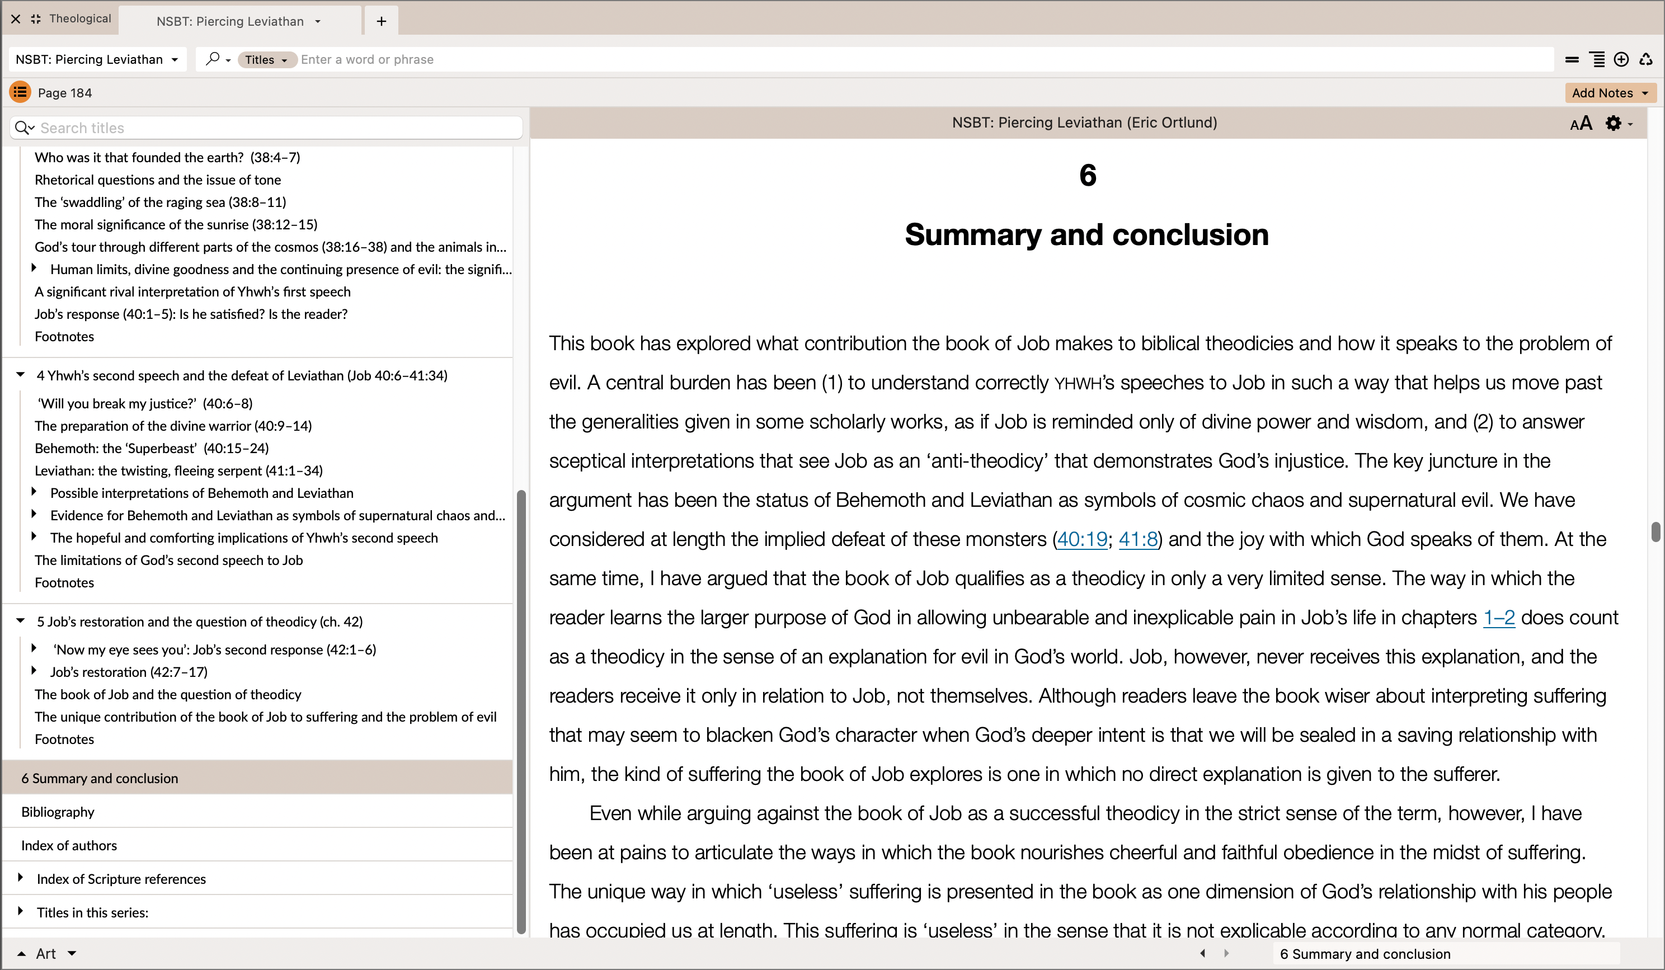
Task: Toggle the orange table of contents button
Action: [x=21, y=92]
